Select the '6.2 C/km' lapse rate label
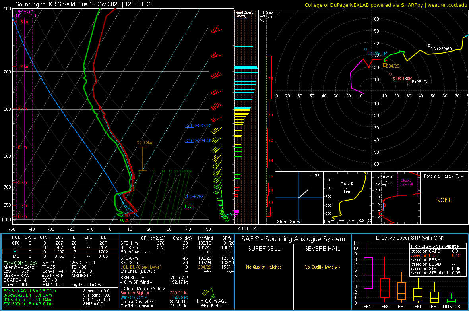The width and height of the screenshot is (469, 311). click(145, 143)
